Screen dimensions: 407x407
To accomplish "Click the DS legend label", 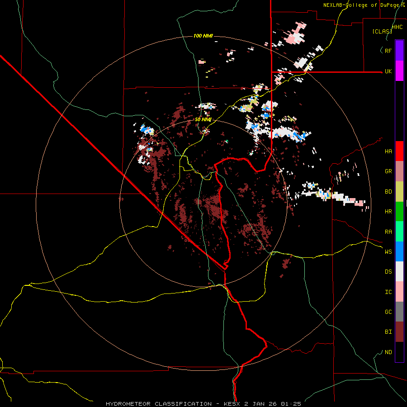I will 388,272.
